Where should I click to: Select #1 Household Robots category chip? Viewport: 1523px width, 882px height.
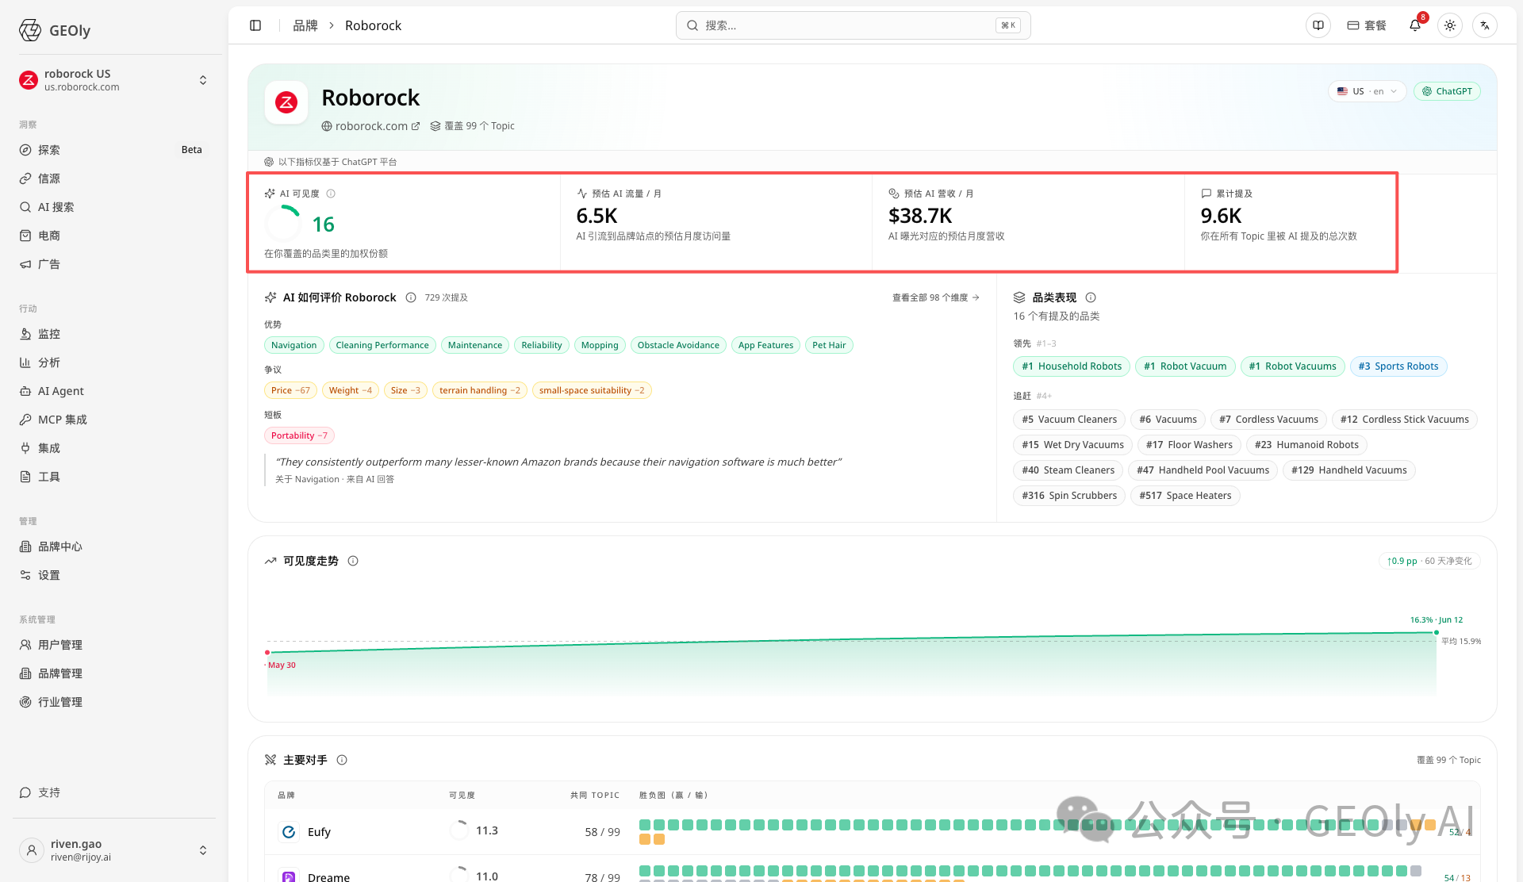pos(1072,366)
